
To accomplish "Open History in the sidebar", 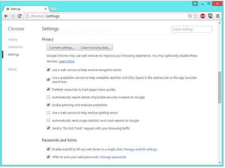I will tap(13, 40).
